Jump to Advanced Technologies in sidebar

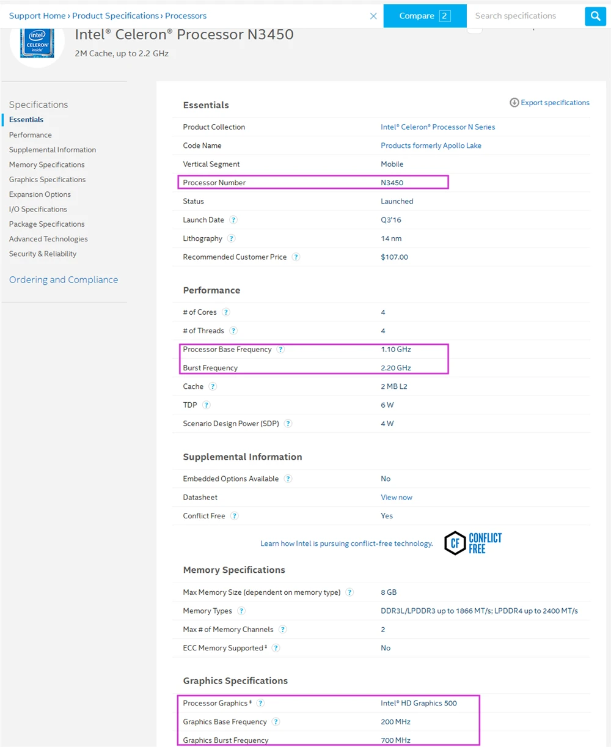tap(48, 239)
